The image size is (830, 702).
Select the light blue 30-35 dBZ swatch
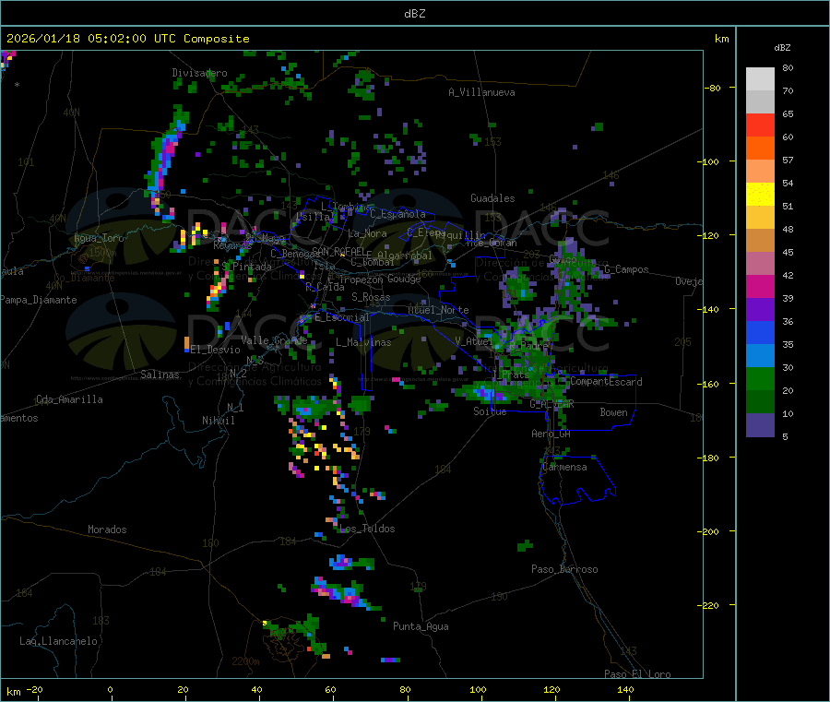click(760, 356)
